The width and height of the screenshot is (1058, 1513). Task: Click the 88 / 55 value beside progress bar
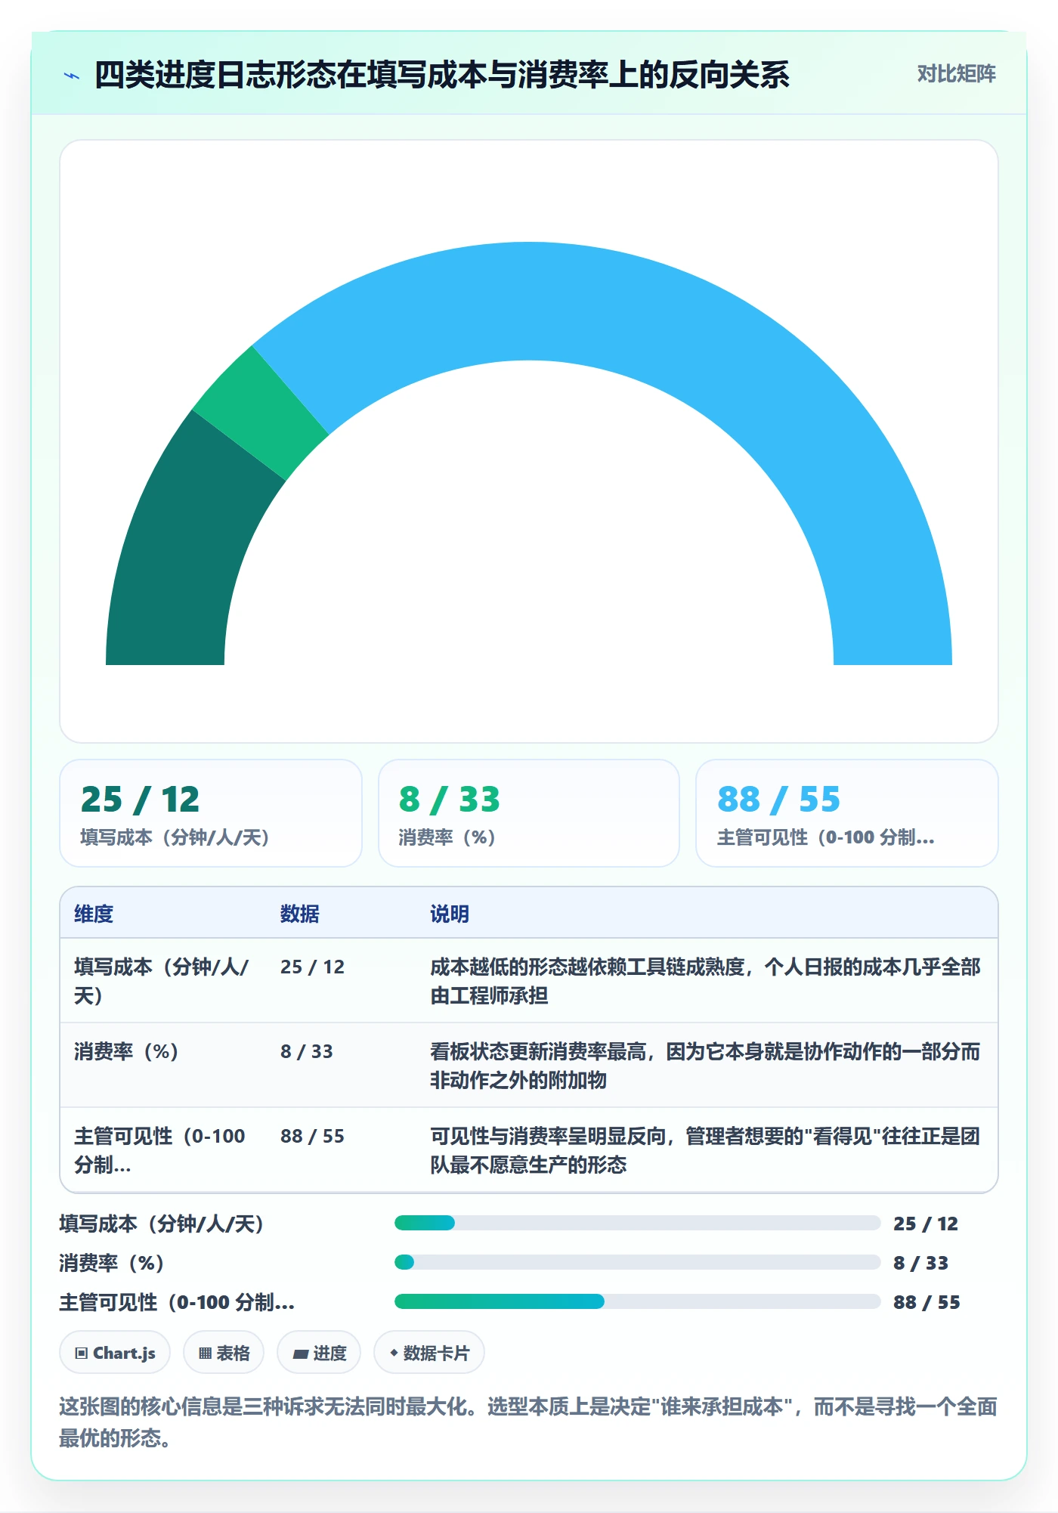tap(927, 1302)
